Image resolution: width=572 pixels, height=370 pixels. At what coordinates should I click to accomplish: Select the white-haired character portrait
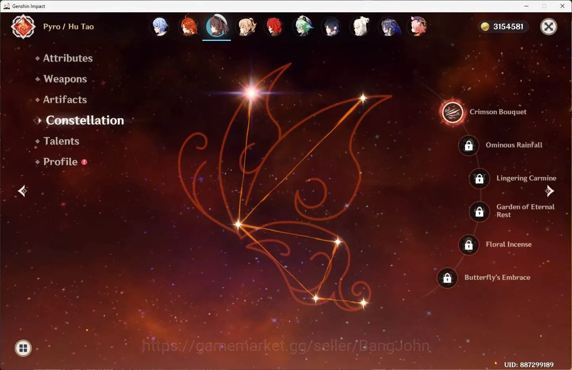tap(361, 27)
